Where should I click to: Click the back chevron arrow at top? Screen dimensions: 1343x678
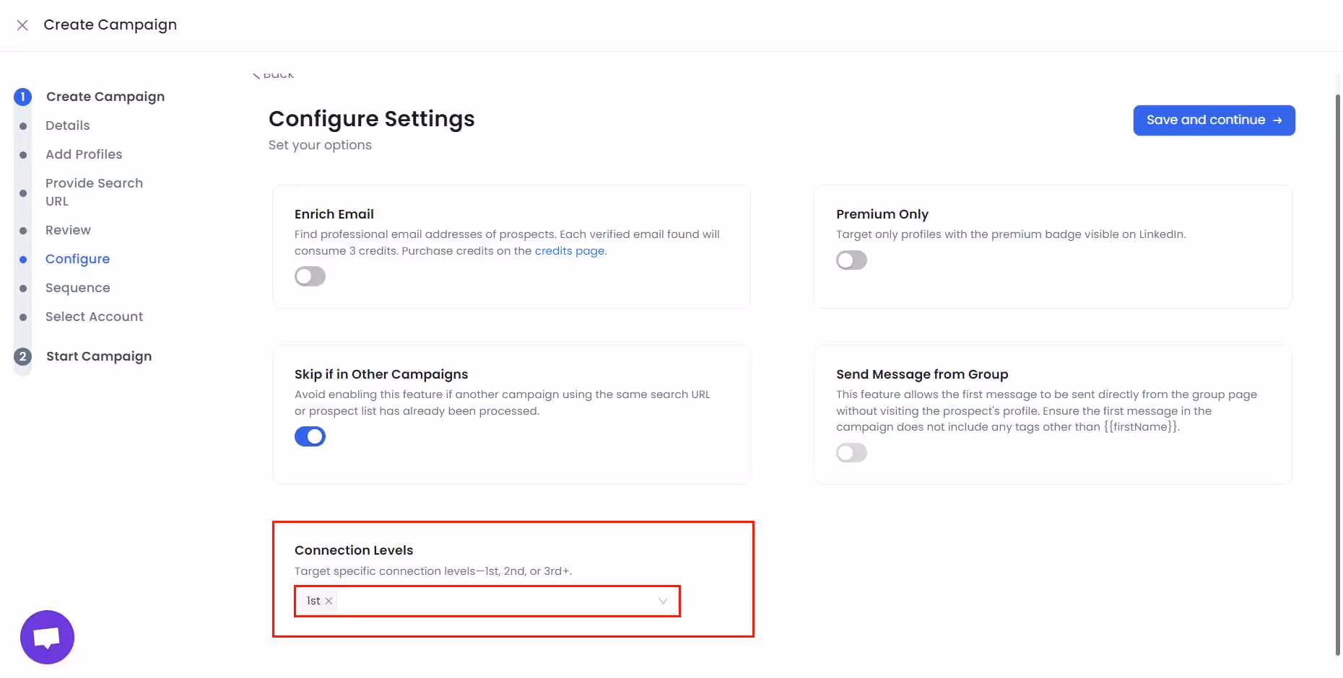point(256,73)
